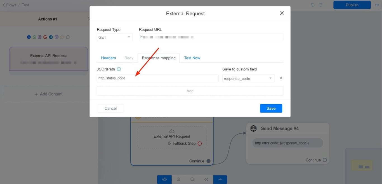Click the Publish button

(x=352, y=5)
